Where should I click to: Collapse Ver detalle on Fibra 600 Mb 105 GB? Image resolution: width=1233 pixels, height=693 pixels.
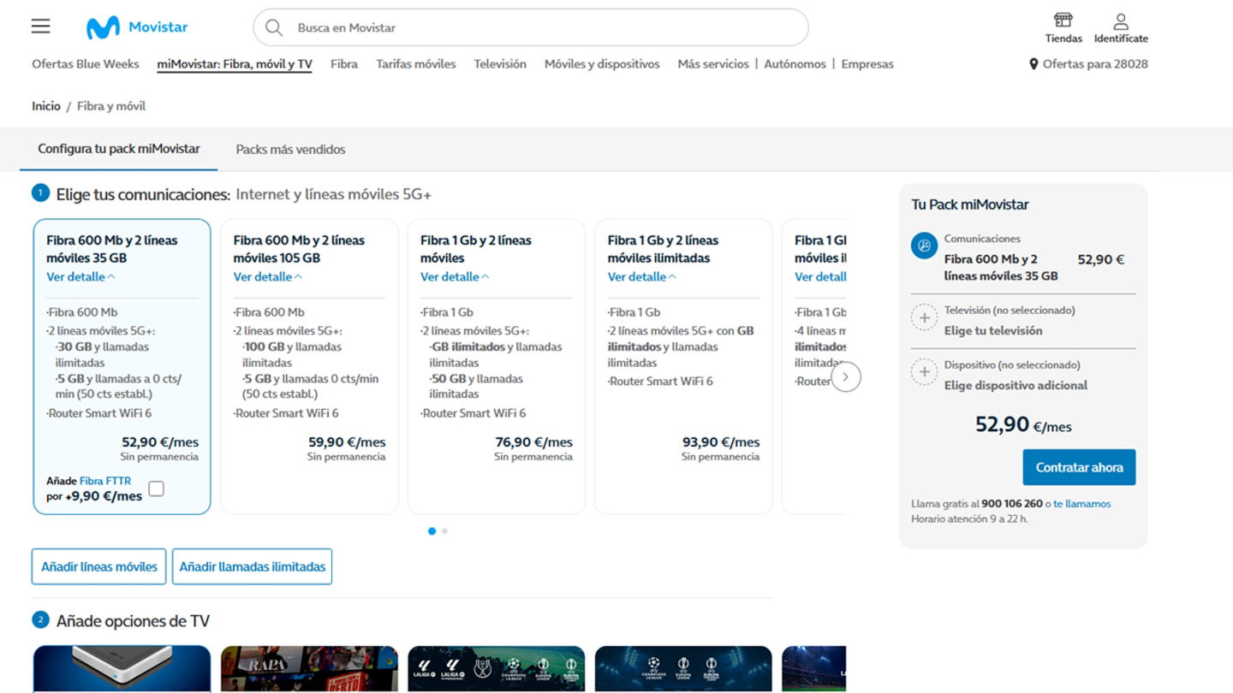(x=267, y=276)
